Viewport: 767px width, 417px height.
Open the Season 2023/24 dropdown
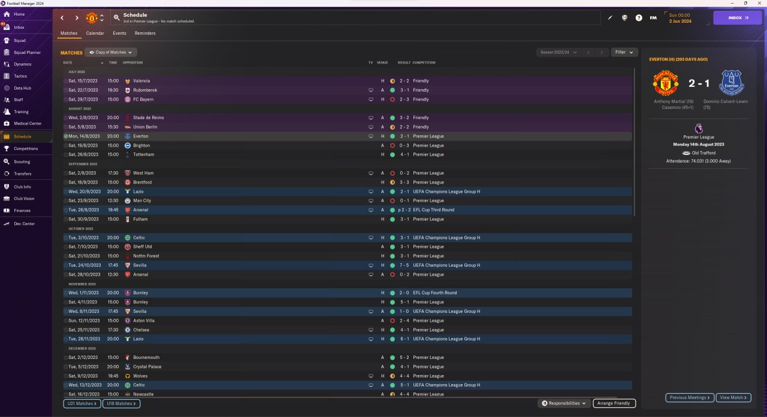tap(558, 53)
